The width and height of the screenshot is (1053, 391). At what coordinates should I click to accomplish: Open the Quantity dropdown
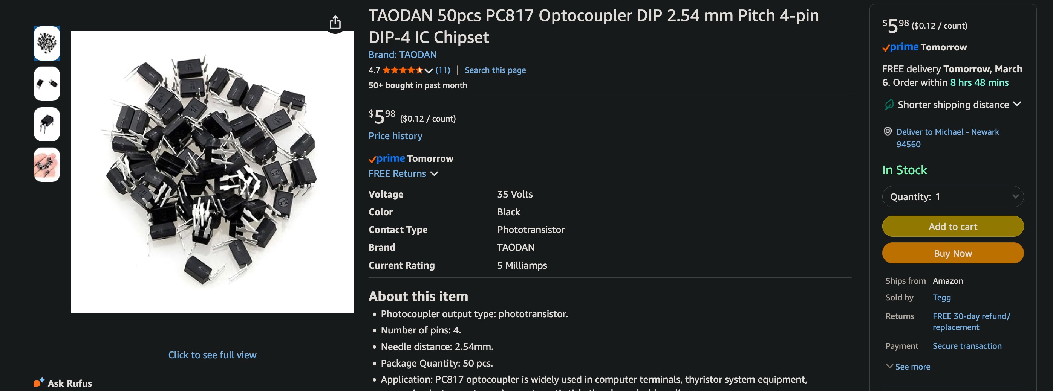pyautogui.click(x=952, y=197)
